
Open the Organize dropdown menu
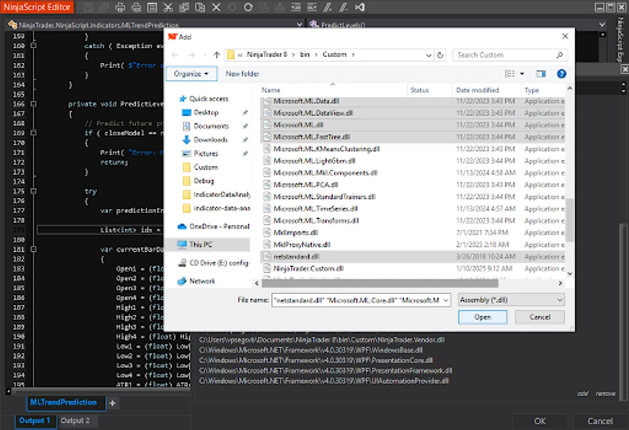pos(191,74)
